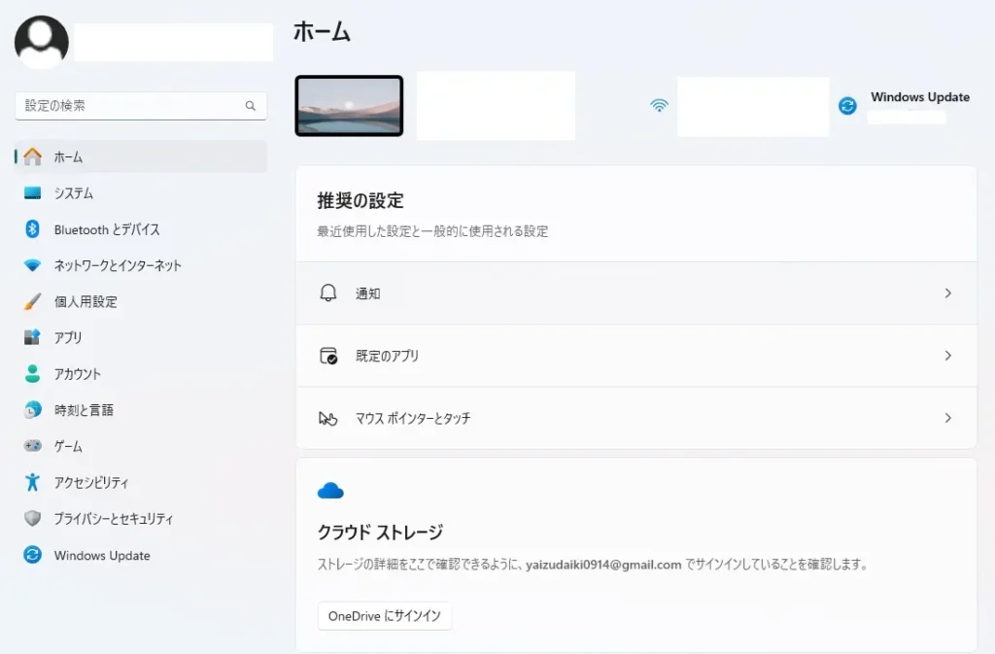Click the Windows Update icon in sidebar
Image resolution: width=995 pixels, height=654 pixels.
[32, 555]
